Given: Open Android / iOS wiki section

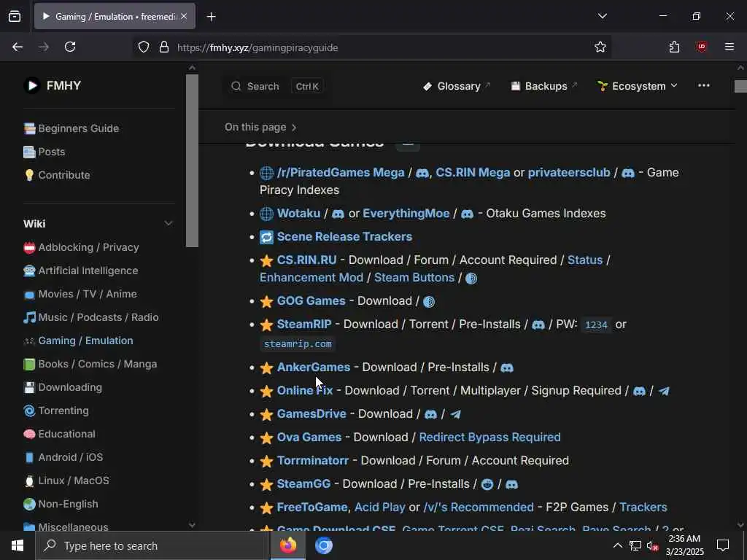Looking at the screenshot, I should [x=63, y=457].
